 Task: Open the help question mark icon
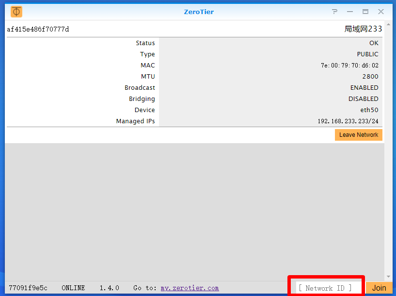334,12
